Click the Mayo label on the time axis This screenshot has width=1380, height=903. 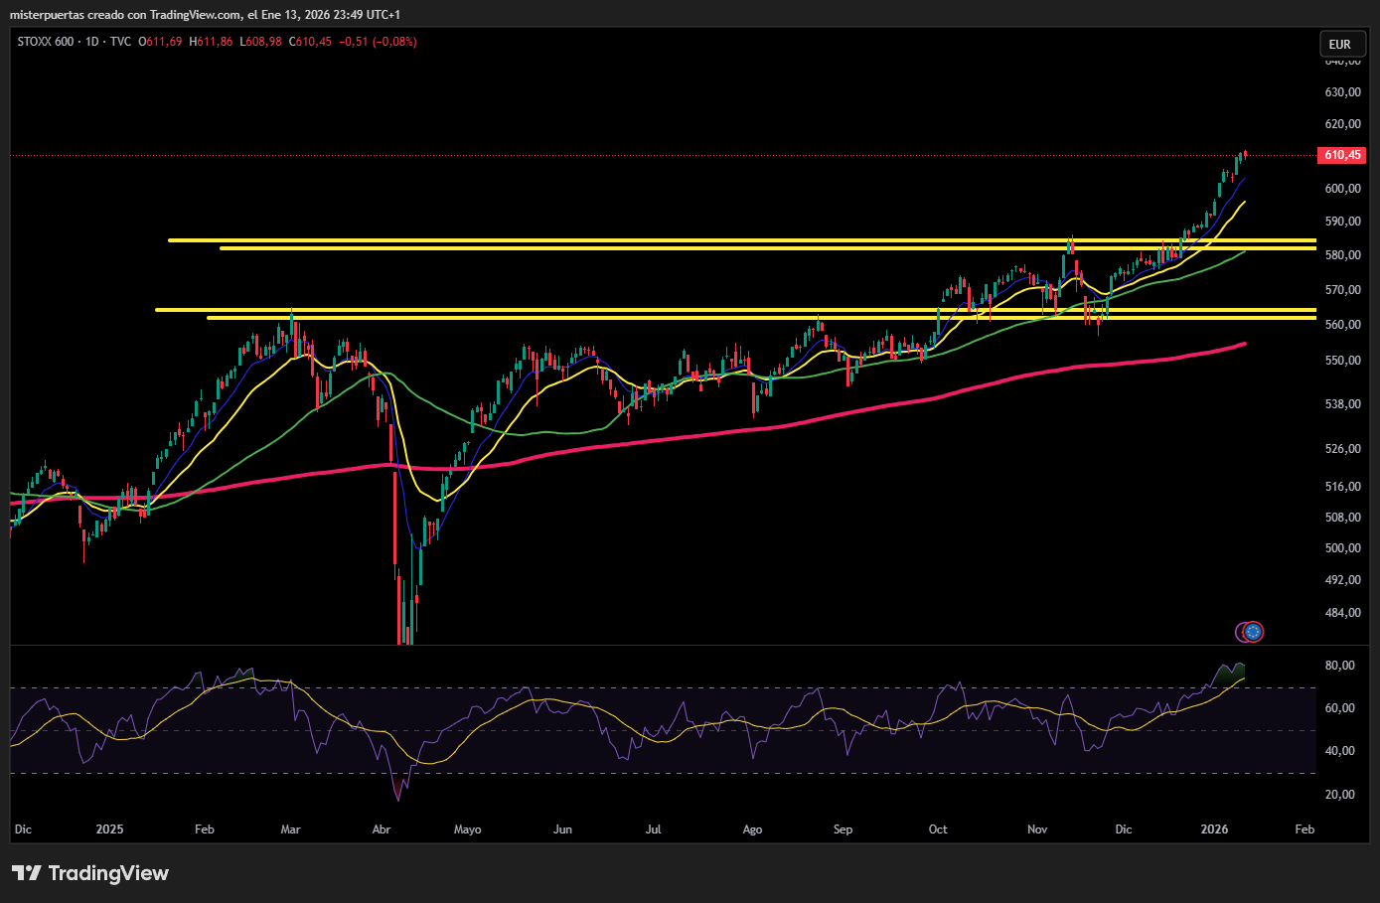click(x=467, y=829)
